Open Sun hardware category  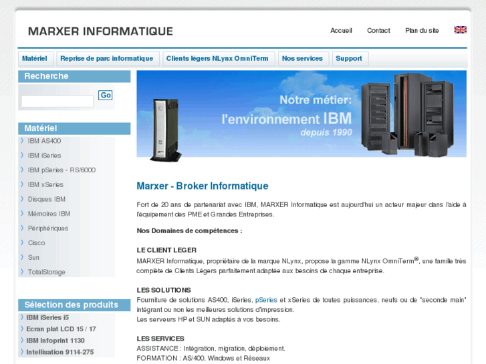33,257
